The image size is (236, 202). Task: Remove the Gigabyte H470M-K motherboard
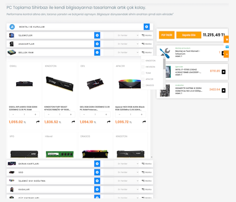coord(224,90)
